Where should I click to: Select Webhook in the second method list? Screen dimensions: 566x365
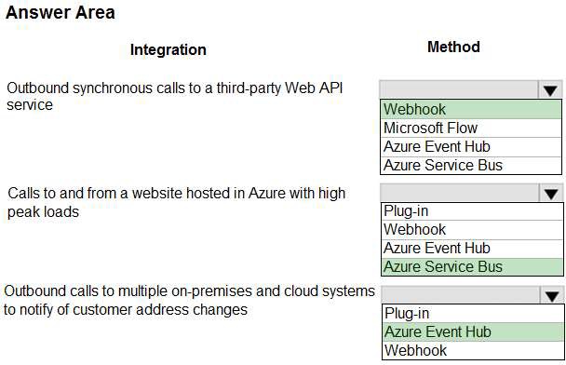(x=472, y=230)
